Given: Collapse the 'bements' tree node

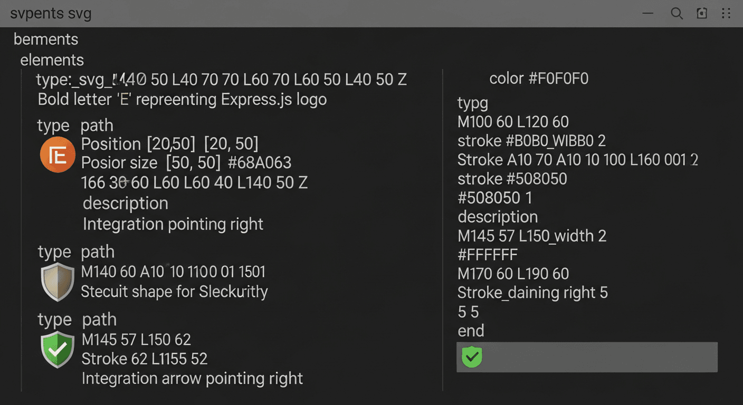Looking at the screenshot, I should click(x=46, y=40).
